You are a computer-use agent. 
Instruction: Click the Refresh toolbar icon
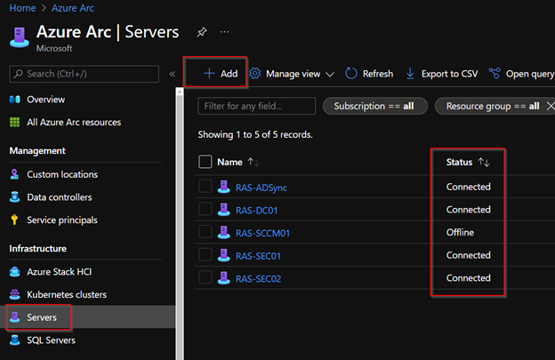coord(351,74)
